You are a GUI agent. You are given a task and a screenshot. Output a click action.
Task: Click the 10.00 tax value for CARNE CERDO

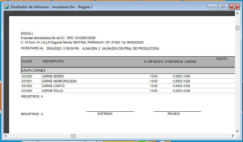click(153, 76)
